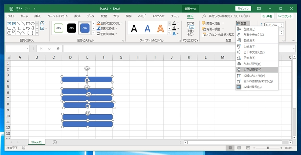Image resolution: width=301 pixels, height=155 pixels.
Task: Add a new sheet with plus icon
Action: point(55,142)
